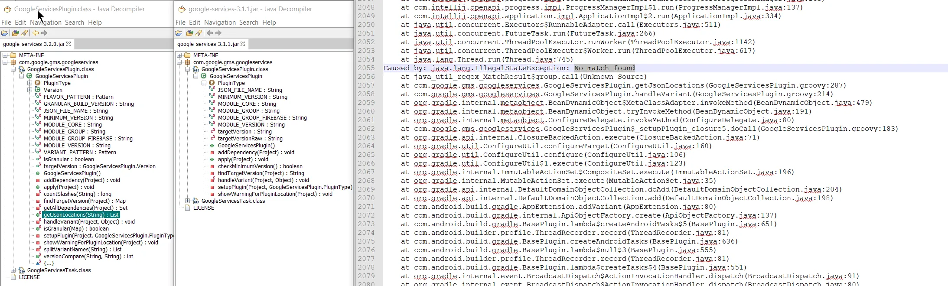The image size is (948, 286).
Task: Open Help menu in left decompiler window
Action: (x=95, y=23)
